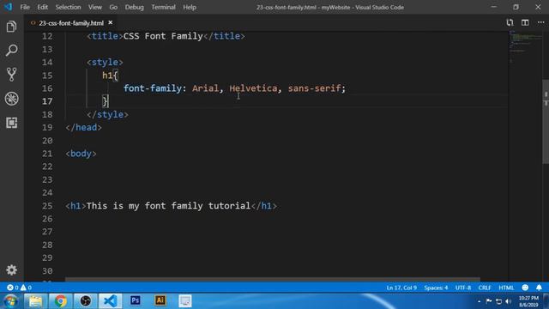Image resolution: width=549 pixels, height=309 pixels.
Task: Open the Edit menu
Action: coord(42,7)
